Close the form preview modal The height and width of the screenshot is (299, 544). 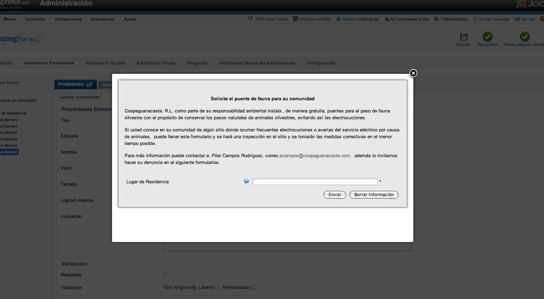413,73
